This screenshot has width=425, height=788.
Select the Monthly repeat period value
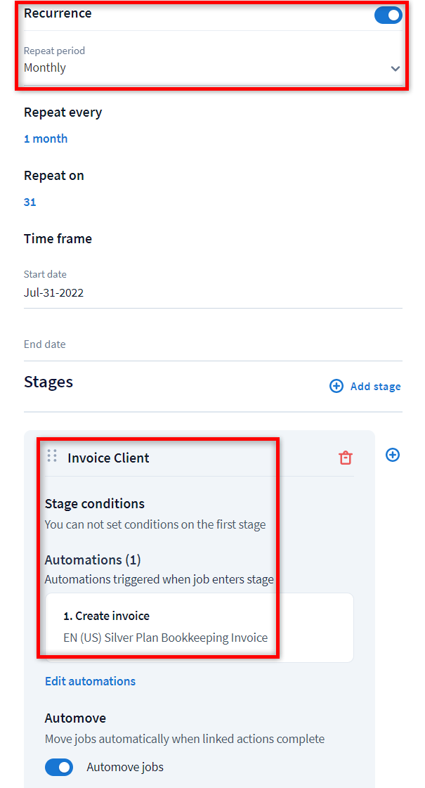point(45,68)
